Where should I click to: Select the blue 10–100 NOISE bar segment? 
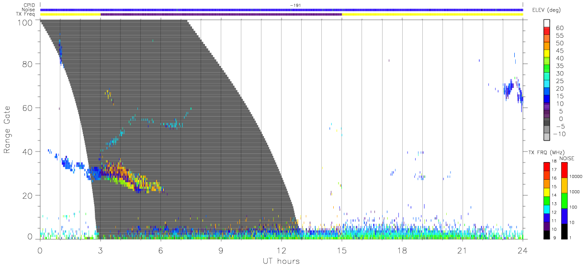[x=565, y=215]
